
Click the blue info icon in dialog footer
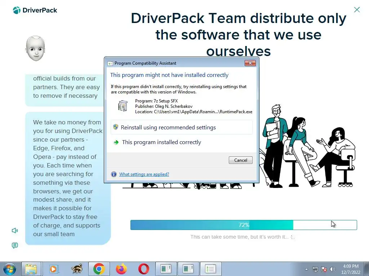click(x=114, y=174)
